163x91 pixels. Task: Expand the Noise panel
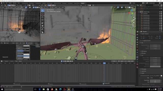tap(141, 53)
